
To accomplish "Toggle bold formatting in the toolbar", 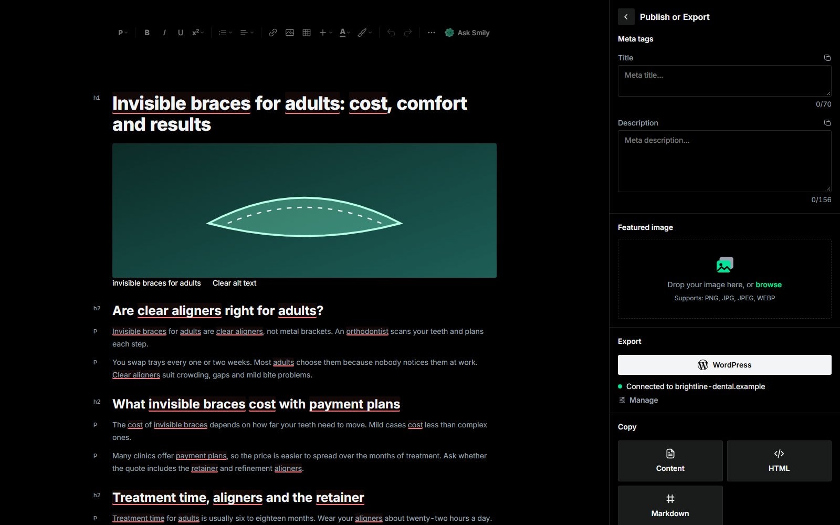I will (x=147, y=33).
